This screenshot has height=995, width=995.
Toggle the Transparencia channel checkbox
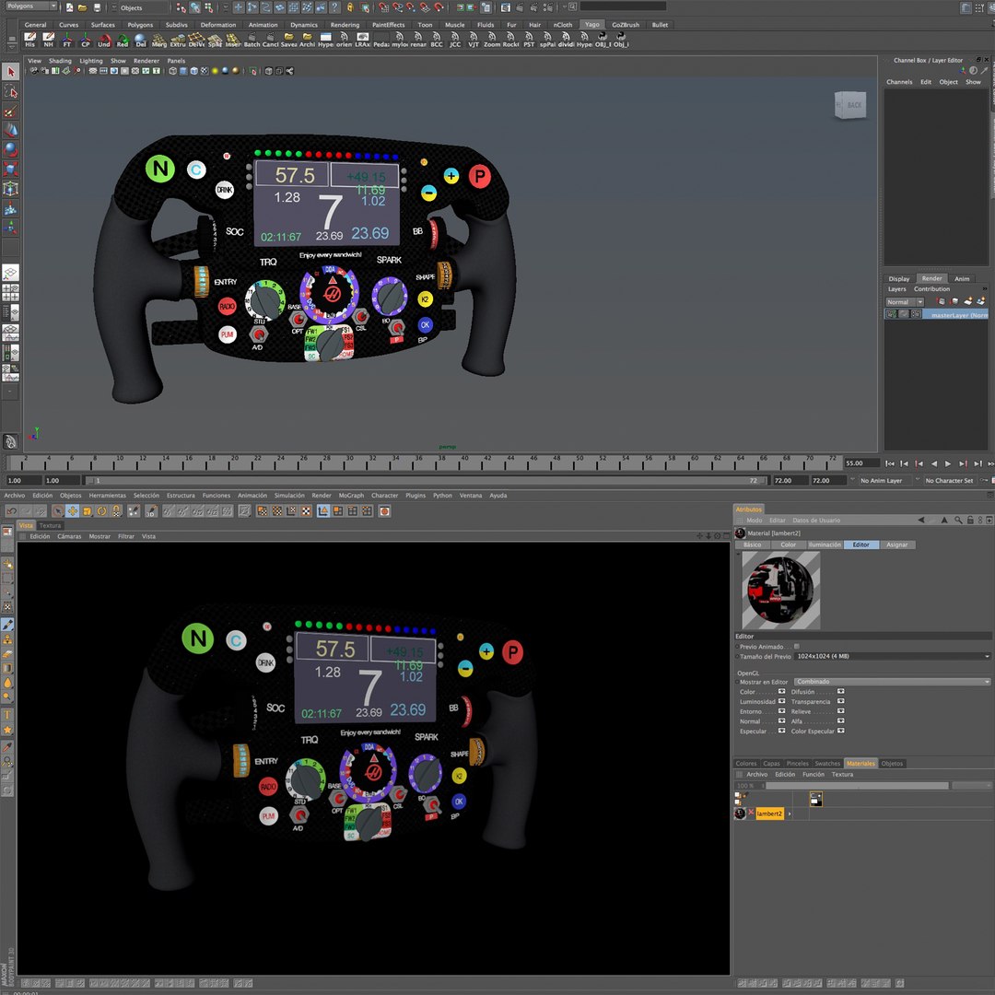click(841, 701)
